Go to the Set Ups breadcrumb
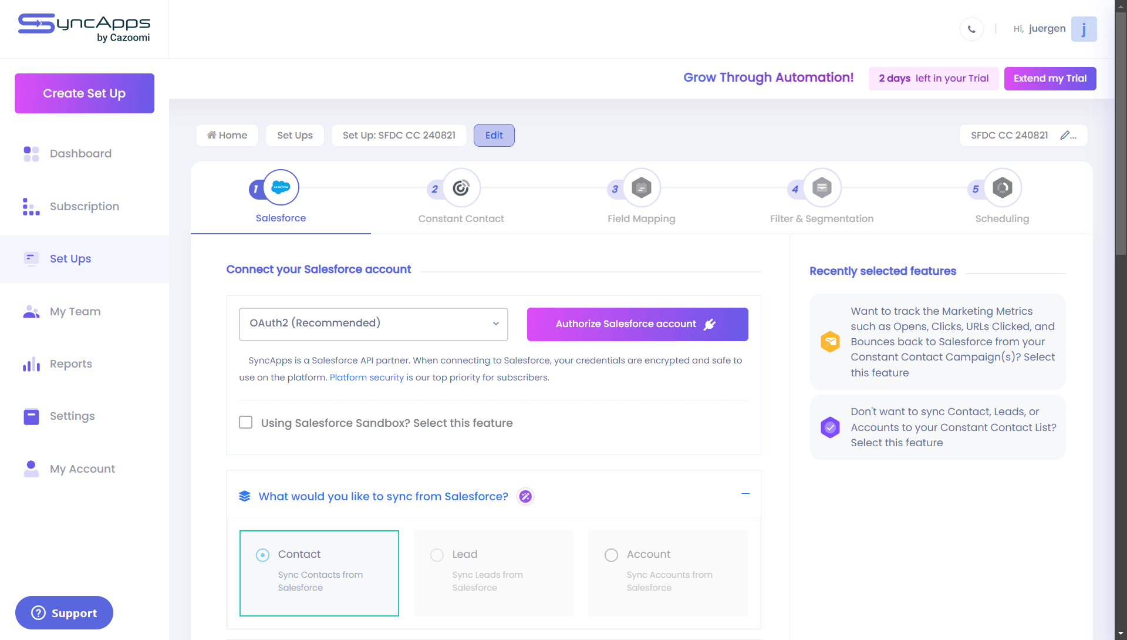Viewport: 1127px width, 640px height. pyautogui.click(x=295, y=135)
